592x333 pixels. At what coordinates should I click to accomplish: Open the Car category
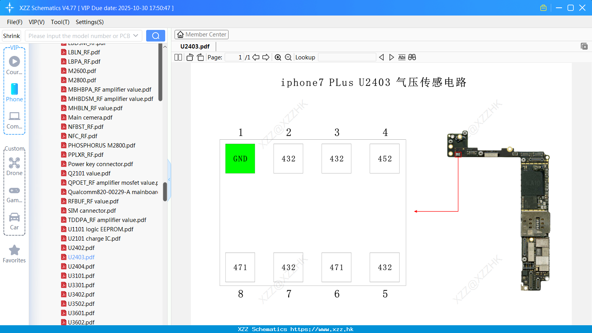14,221
